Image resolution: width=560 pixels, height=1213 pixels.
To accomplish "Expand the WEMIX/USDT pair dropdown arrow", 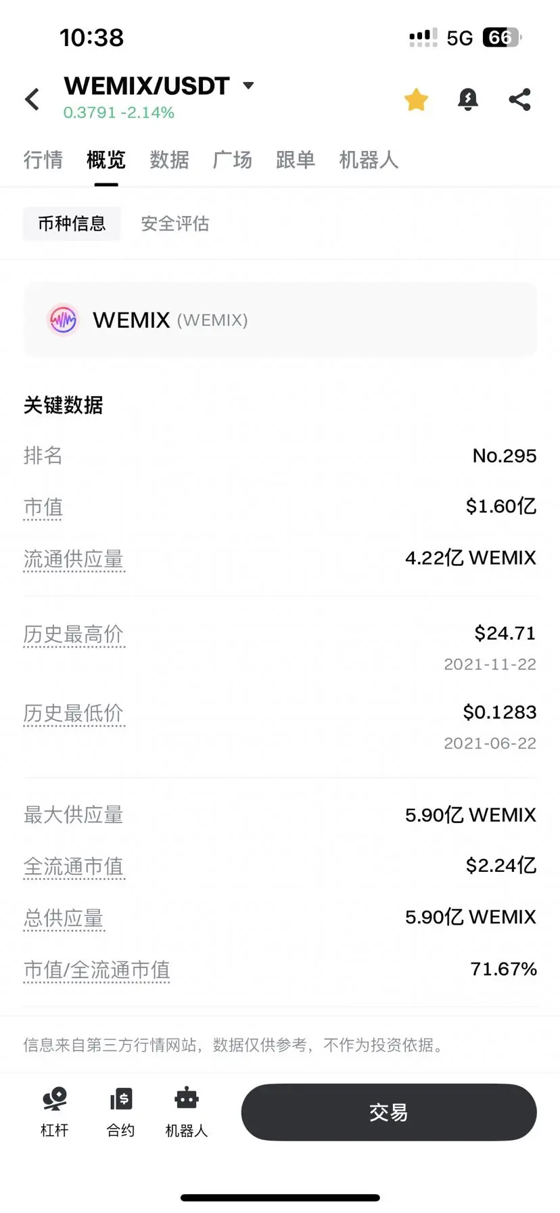I will pos(248,85).
